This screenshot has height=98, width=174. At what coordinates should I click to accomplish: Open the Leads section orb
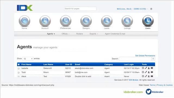[x=107, y=21]
